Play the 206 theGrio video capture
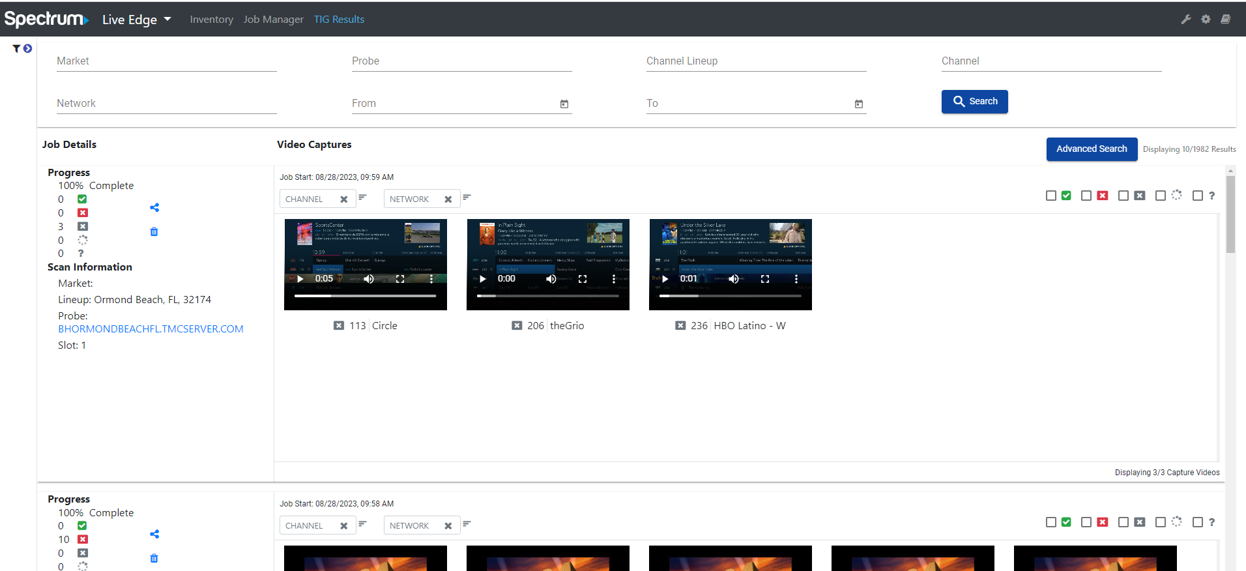Image resolution: width=1246 pixels, height=571 pixels. pos(483,279)
